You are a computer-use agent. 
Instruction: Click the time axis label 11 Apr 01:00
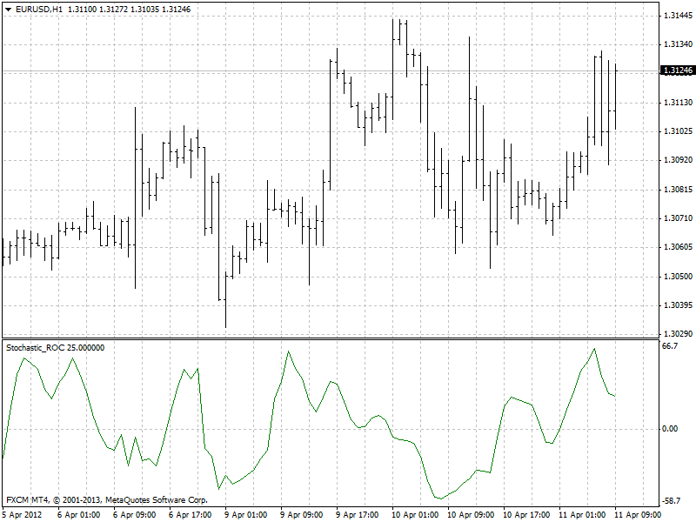coord(582,515)
